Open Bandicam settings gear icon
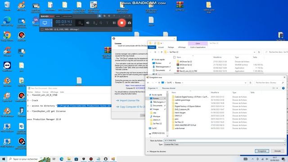This screenshot has width=288, height=162. point(109,16)
